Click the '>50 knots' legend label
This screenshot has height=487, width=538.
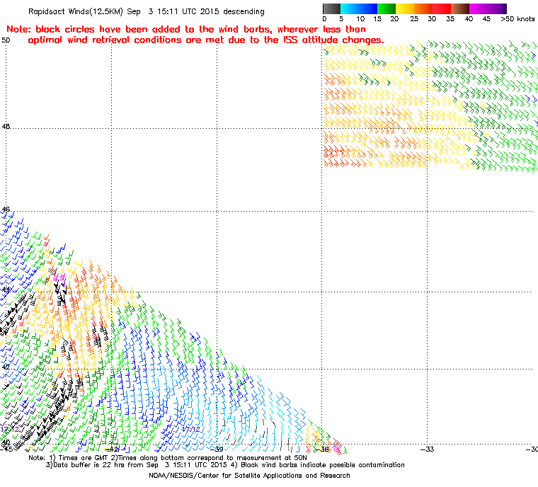pyautogui.click(x=517, y=19)
